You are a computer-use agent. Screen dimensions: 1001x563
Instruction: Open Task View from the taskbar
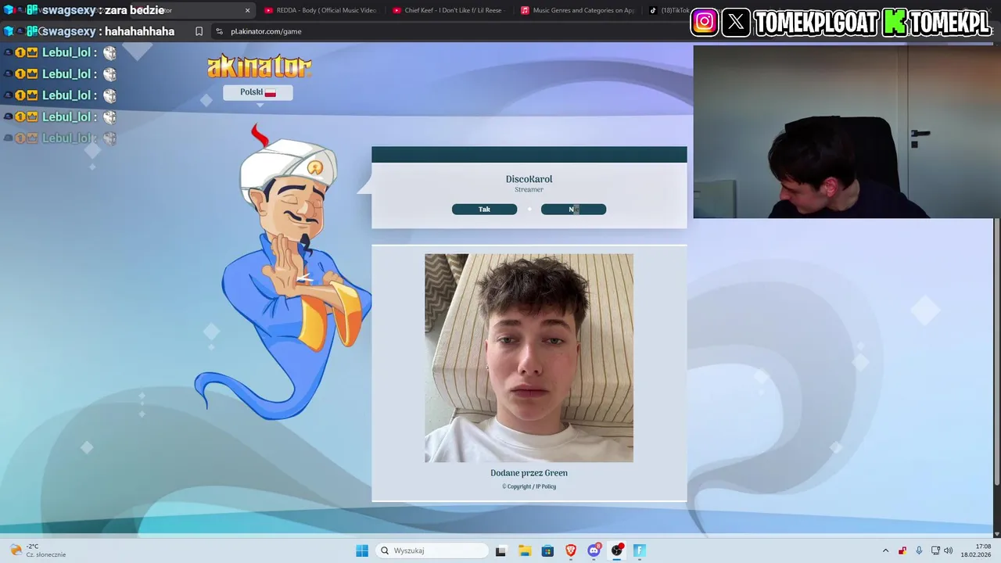pyautogui.click(x=500, y=550)
